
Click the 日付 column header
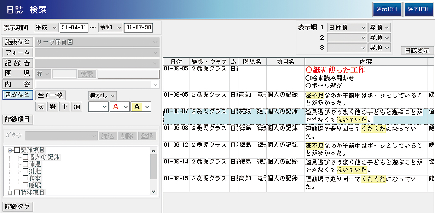click(x=176, y=61)
